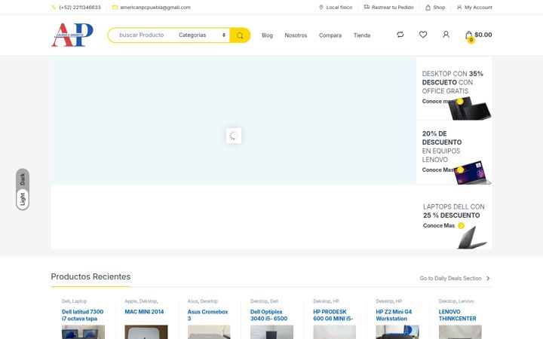Click the My Account person icon in top bar
This screenshot has width=543, height=339.
[x=459, y=8]
